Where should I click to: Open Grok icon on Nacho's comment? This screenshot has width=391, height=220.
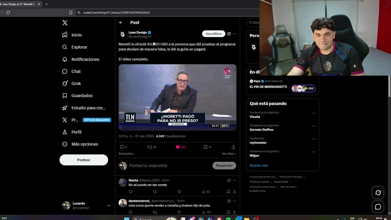tap(229, 180)
